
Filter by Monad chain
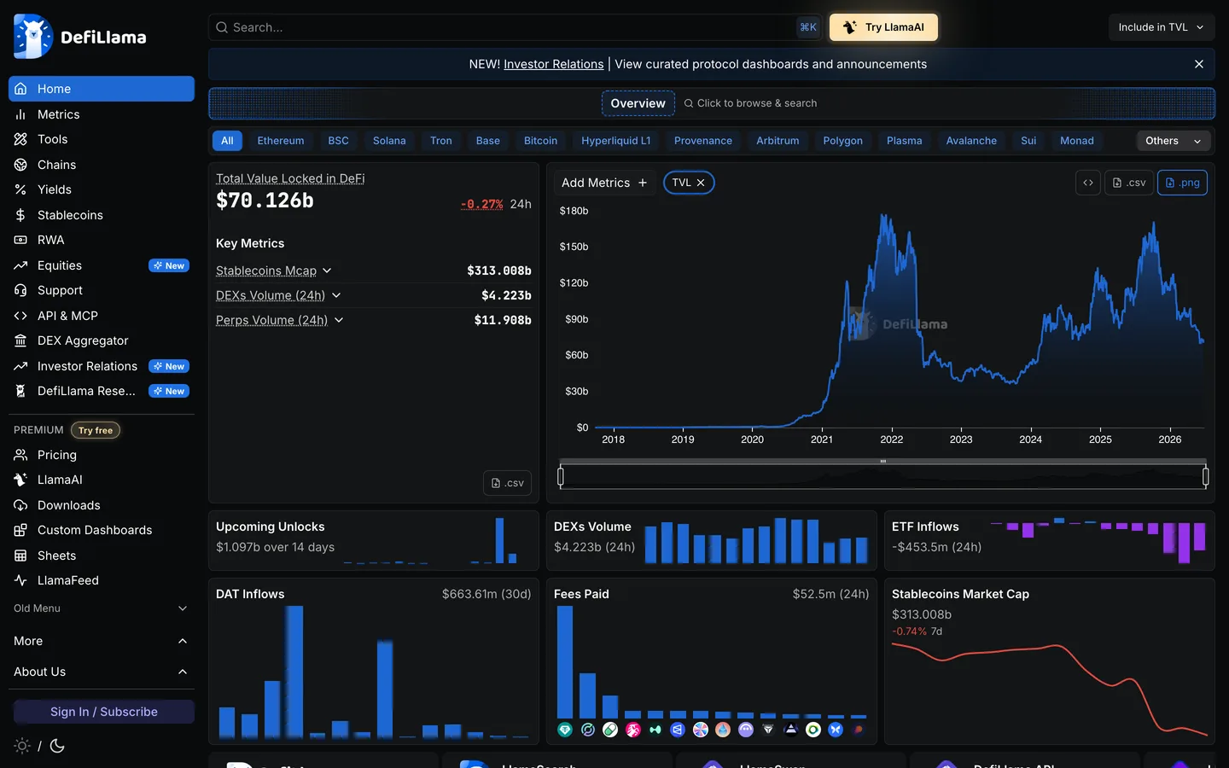pos(1077,141)
